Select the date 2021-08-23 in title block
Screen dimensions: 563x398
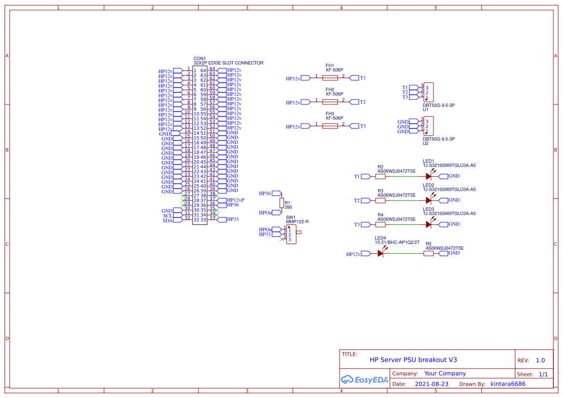(x=431, y=384)
